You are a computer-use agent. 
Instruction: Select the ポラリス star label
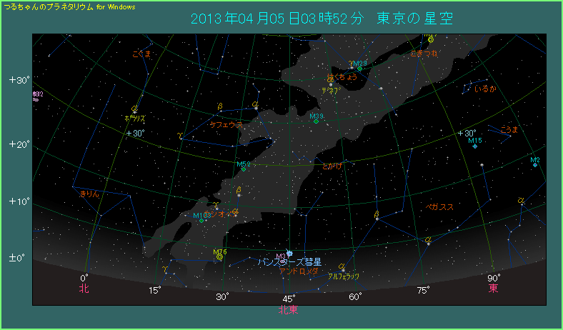pos(134,117)
